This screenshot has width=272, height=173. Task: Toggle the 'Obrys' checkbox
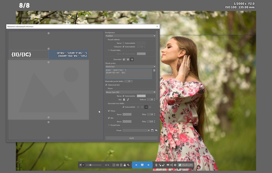pos(109,111)
